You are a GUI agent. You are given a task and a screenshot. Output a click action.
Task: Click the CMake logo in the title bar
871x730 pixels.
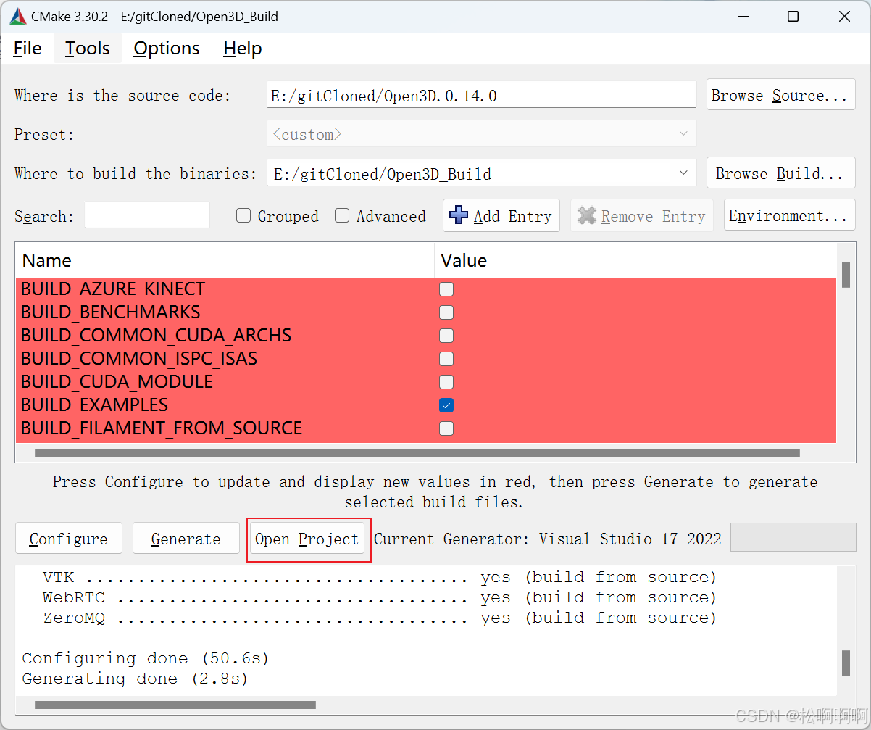(18, 15)
